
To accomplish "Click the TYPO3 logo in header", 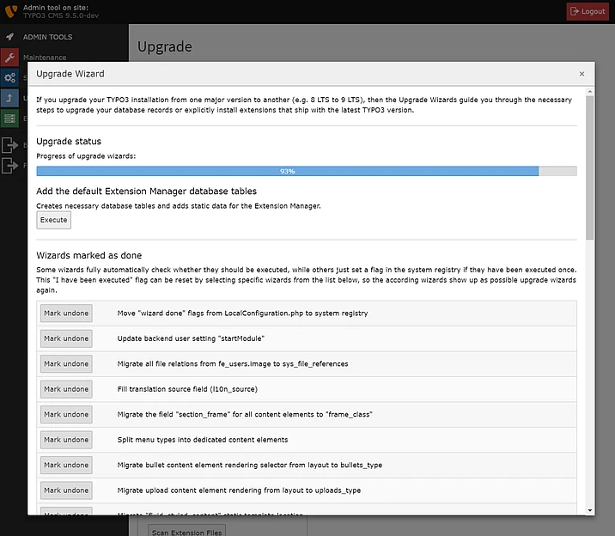I will 9,10.
